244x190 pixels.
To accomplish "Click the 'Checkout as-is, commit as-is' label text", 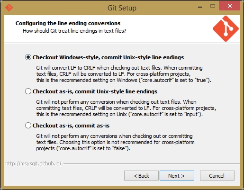I will tap(71, 126).
